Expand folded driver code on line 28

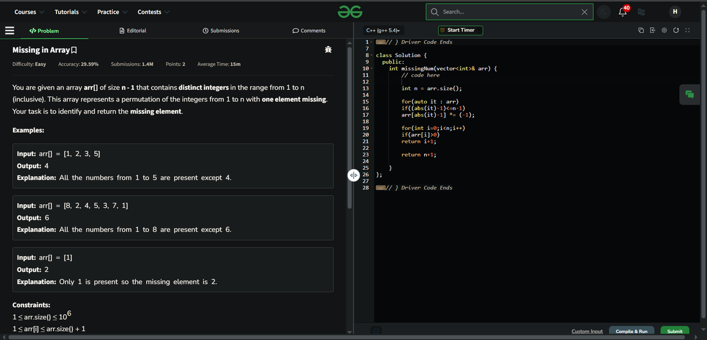pos(381,188)
